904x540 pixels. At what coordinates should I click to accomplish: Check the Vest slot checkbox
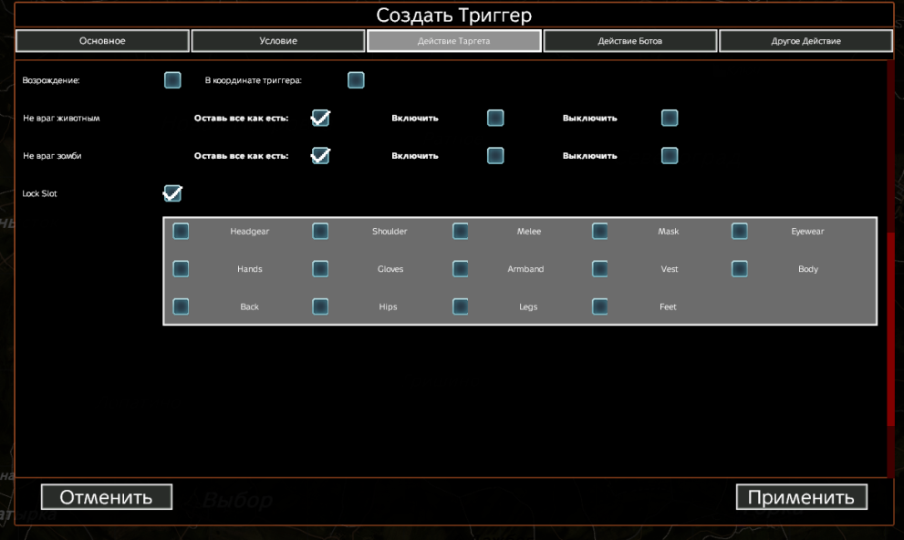tap(600, 269)
